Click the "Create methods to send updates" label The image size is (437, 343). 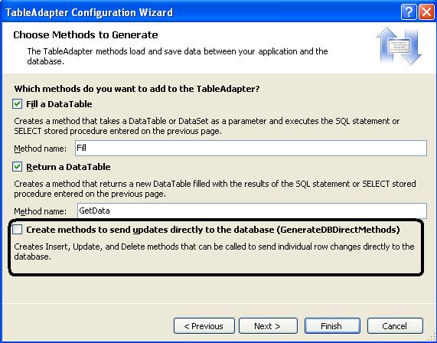coord(213,230)
